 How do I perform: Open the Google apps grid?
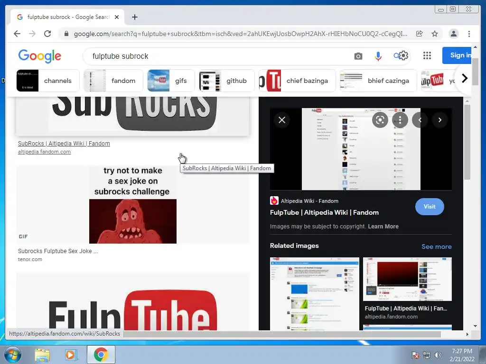(x=427, y=55)
